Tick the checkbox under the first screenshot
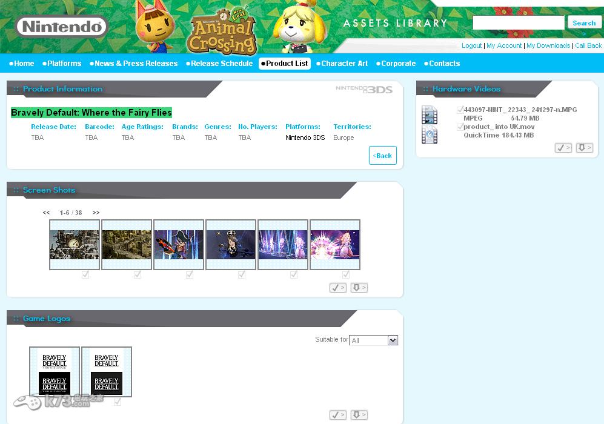The image size is (604, 424). pos(85,274)
